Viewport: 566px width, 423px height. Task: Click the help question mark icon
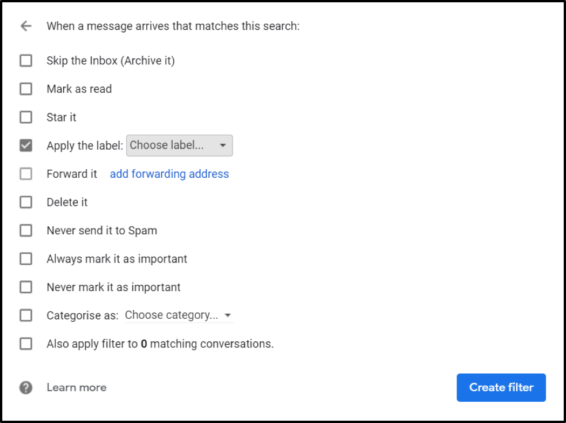click(x=25, y=387)
